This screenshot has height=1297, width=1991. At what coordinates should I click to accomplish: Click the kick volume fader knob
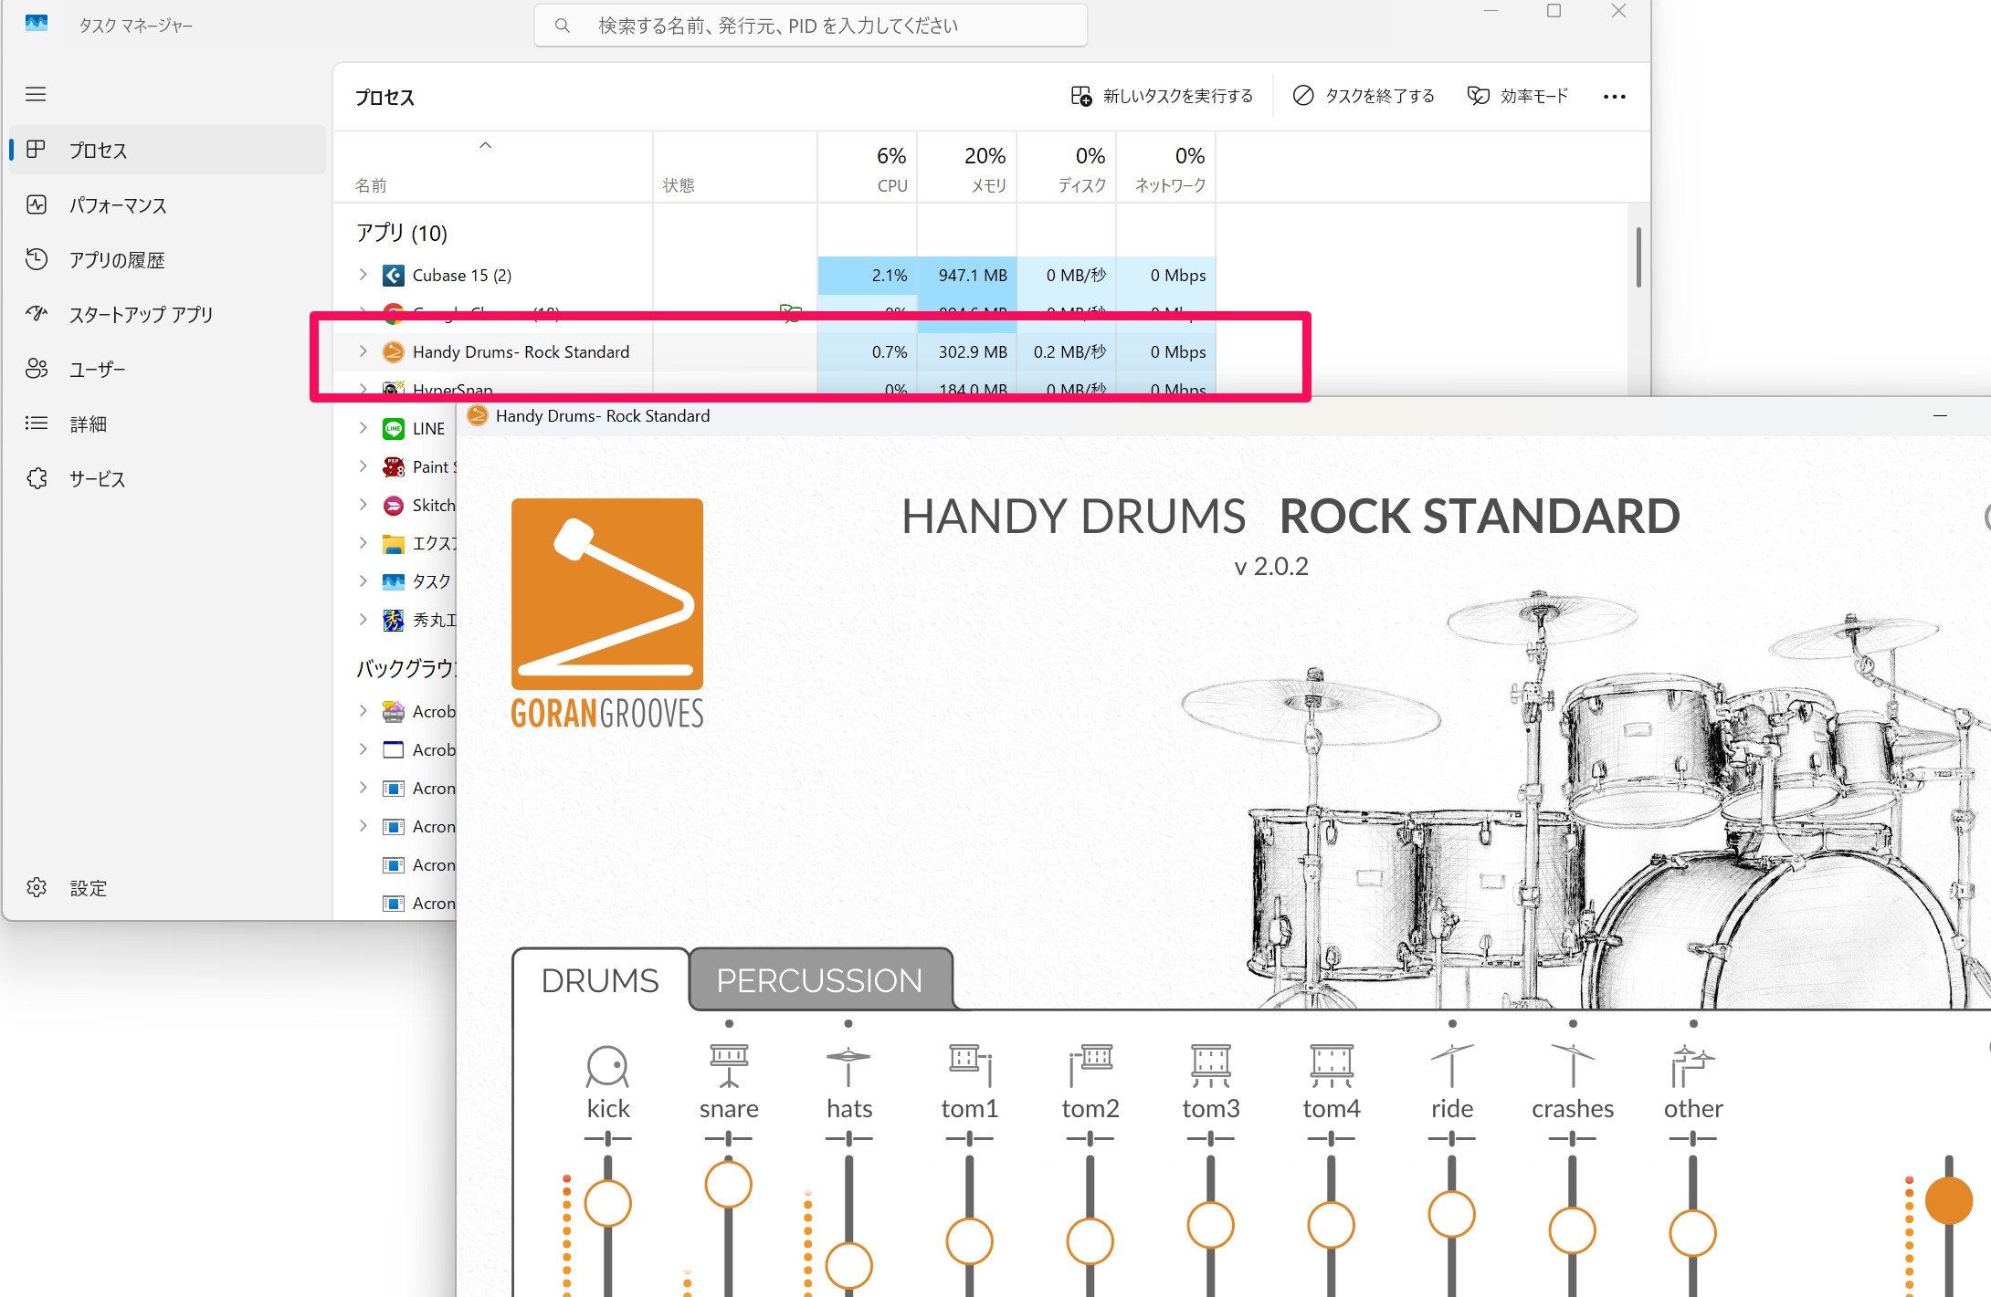point(607,1203)
